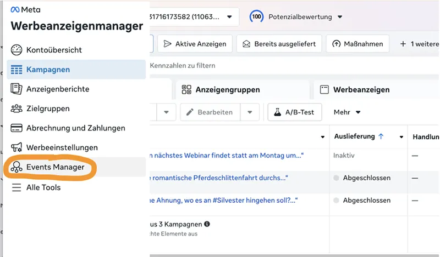This screenshot has height=257, width=440.
Task: Select the Kampagnen table icon
Action: point(16,70)
